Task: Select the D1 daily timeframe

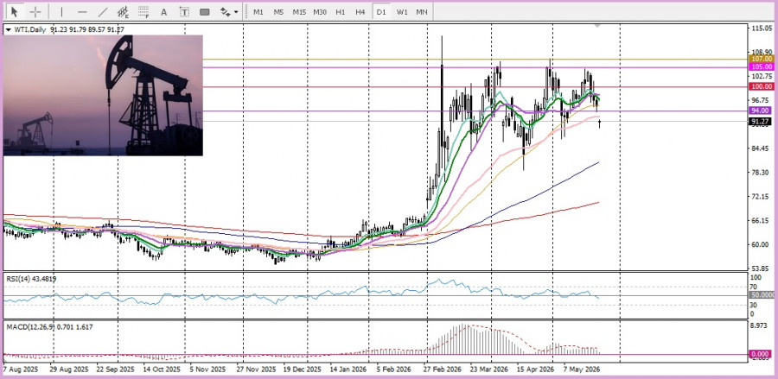Action: 381,11
